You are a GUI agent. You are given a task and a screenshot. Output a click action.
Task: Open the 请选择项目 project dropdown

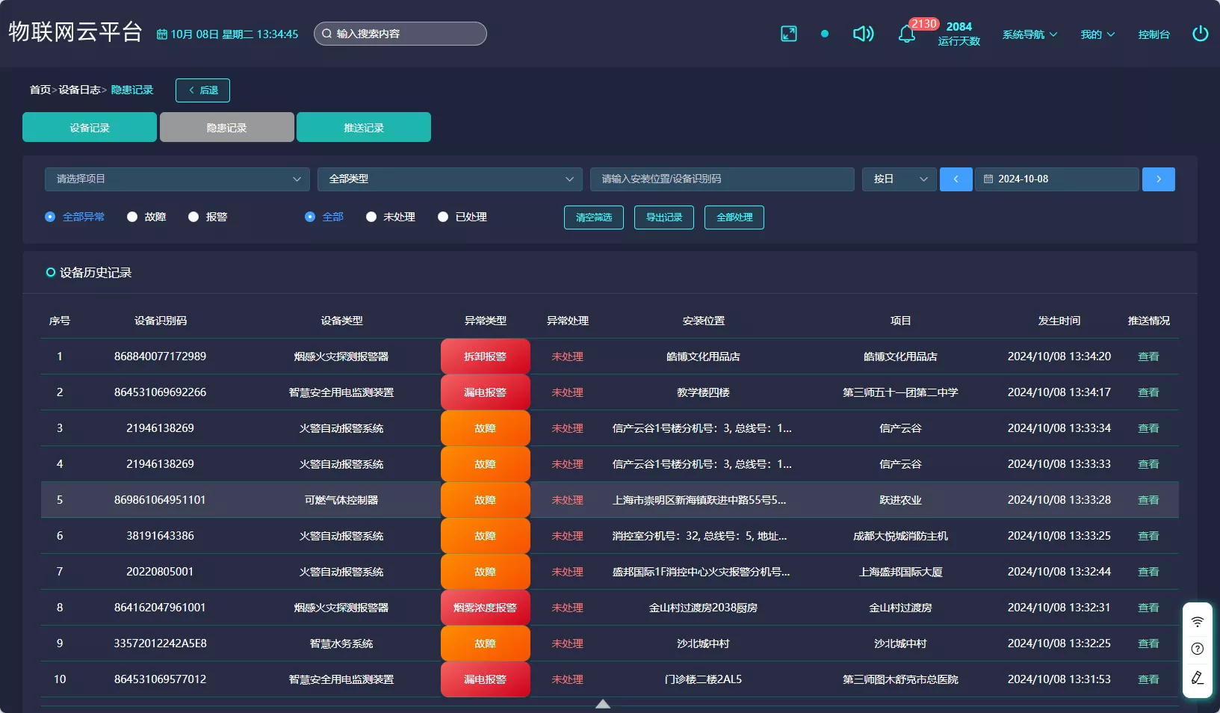pos(177,179)
